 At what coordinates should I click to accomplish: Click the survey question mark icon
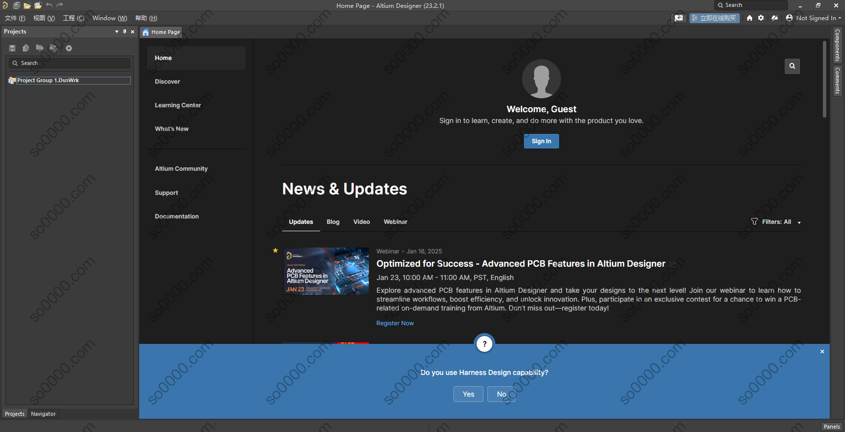484,344
